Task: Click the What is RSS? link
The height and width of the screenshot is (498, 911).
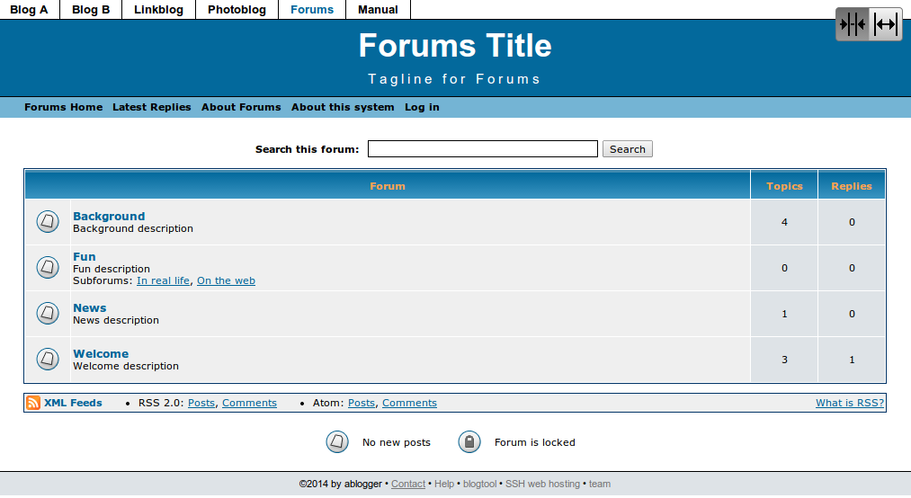Action: pos(850,403)
